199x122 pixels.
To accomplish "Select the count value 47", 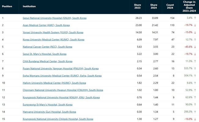I will pyautogui.click(x=173, y=40).
